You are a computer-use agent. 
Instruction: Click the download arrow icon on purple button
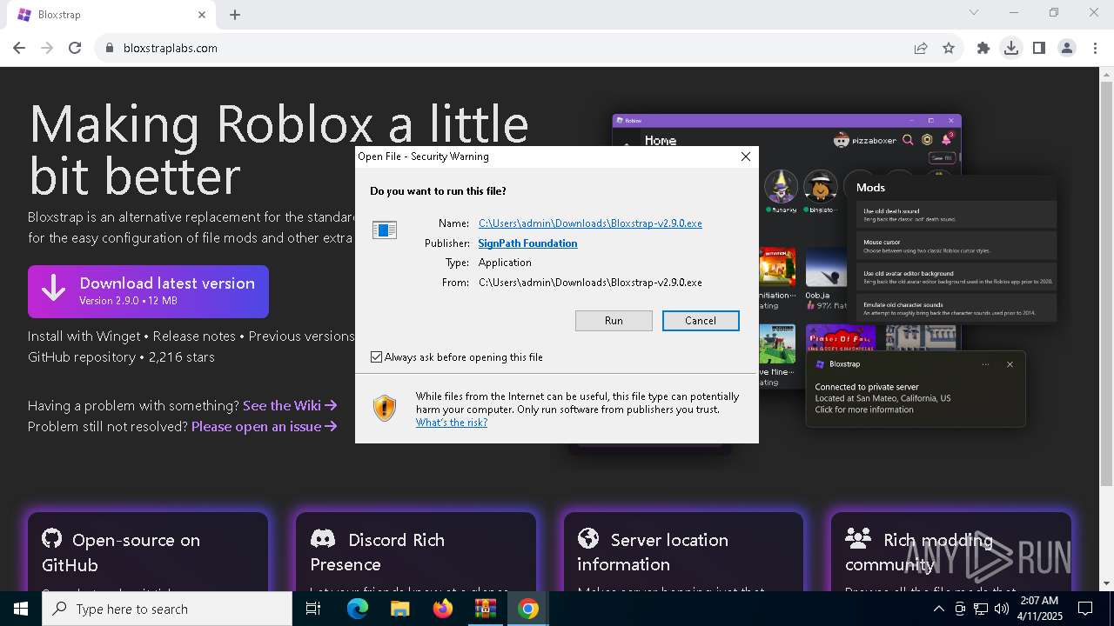tap(53, 290)
